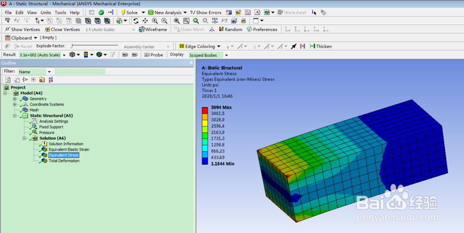
Task: Toggle the Wireframe display mode
Action: [154, 30]
